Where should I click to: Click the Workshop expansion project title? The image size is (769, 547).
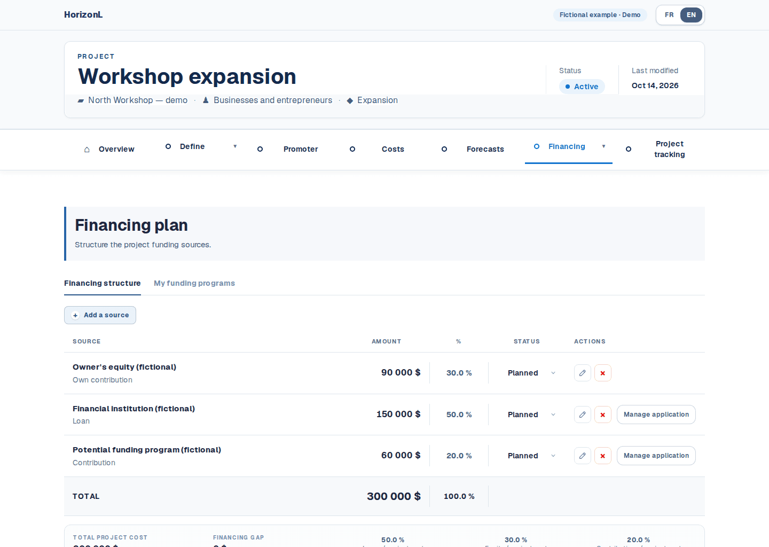[x=187, y=76]
